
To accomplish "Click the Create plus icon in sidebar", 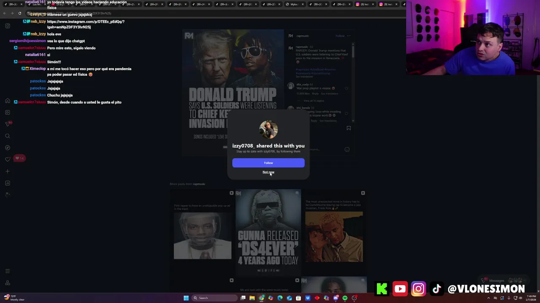I will (8, 171).
